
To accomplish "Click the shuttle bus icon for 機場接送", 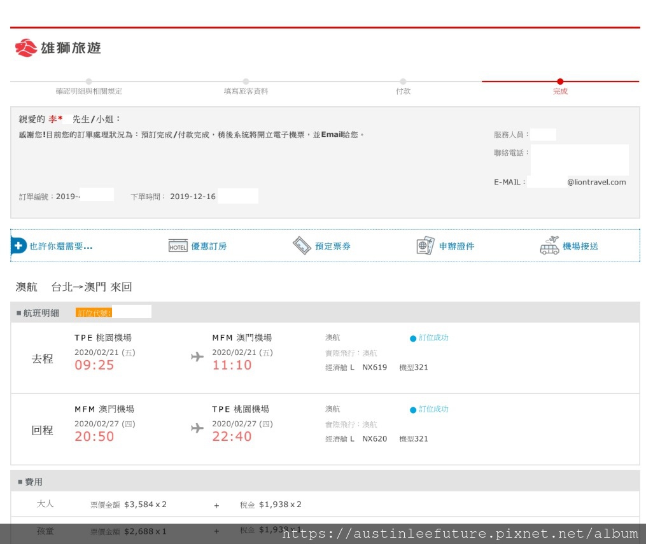I will [550, 246].
